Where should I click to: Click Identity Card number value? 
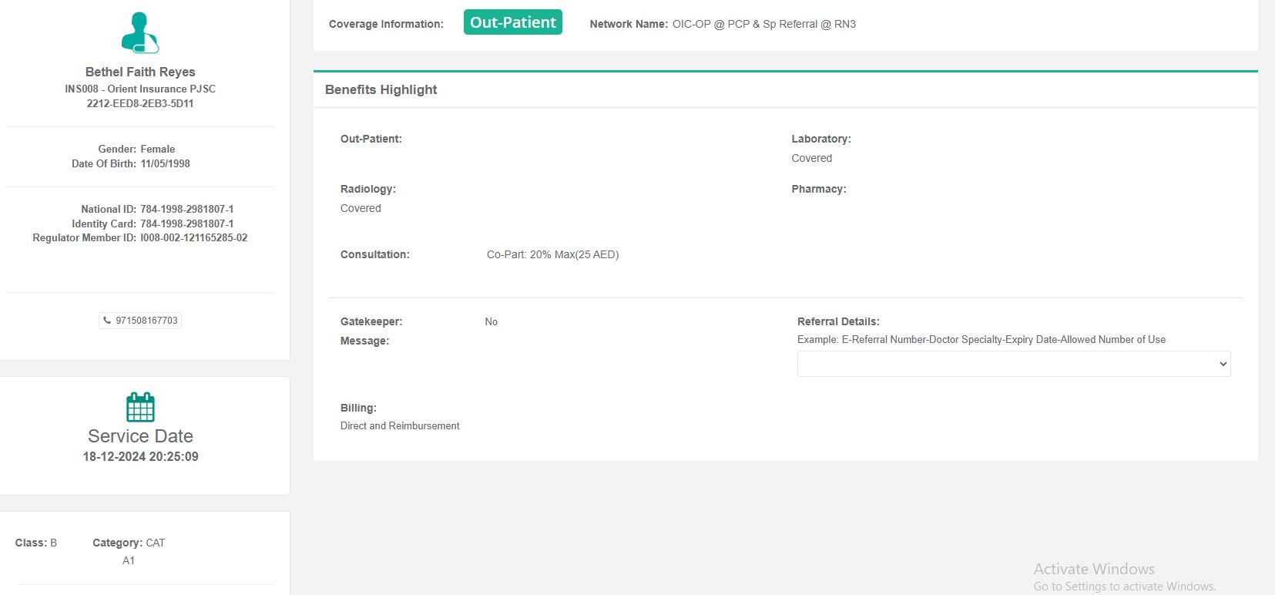[x=187, y=224]
